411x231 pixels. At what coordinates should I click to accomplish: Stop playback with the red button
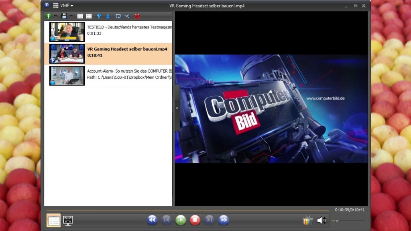coord(195,220)
